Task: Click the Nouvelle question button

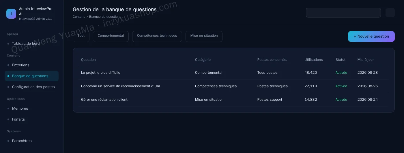Action: [x=371, y=36]
